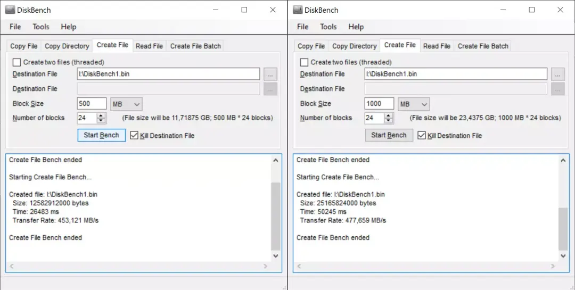Open File menu in left DiskBench window
Viewport: 575px width, 290px height.
(15, 27)
